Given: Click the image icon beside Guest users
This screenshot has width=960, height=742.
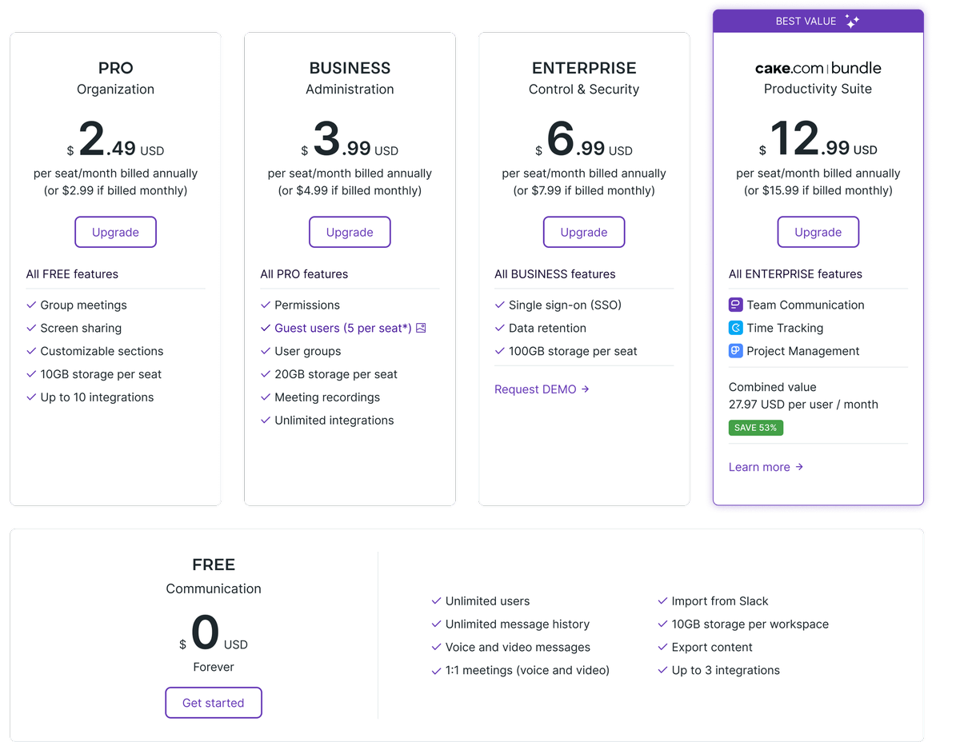Looking at the screenshot, I should [x=421, y=328].
